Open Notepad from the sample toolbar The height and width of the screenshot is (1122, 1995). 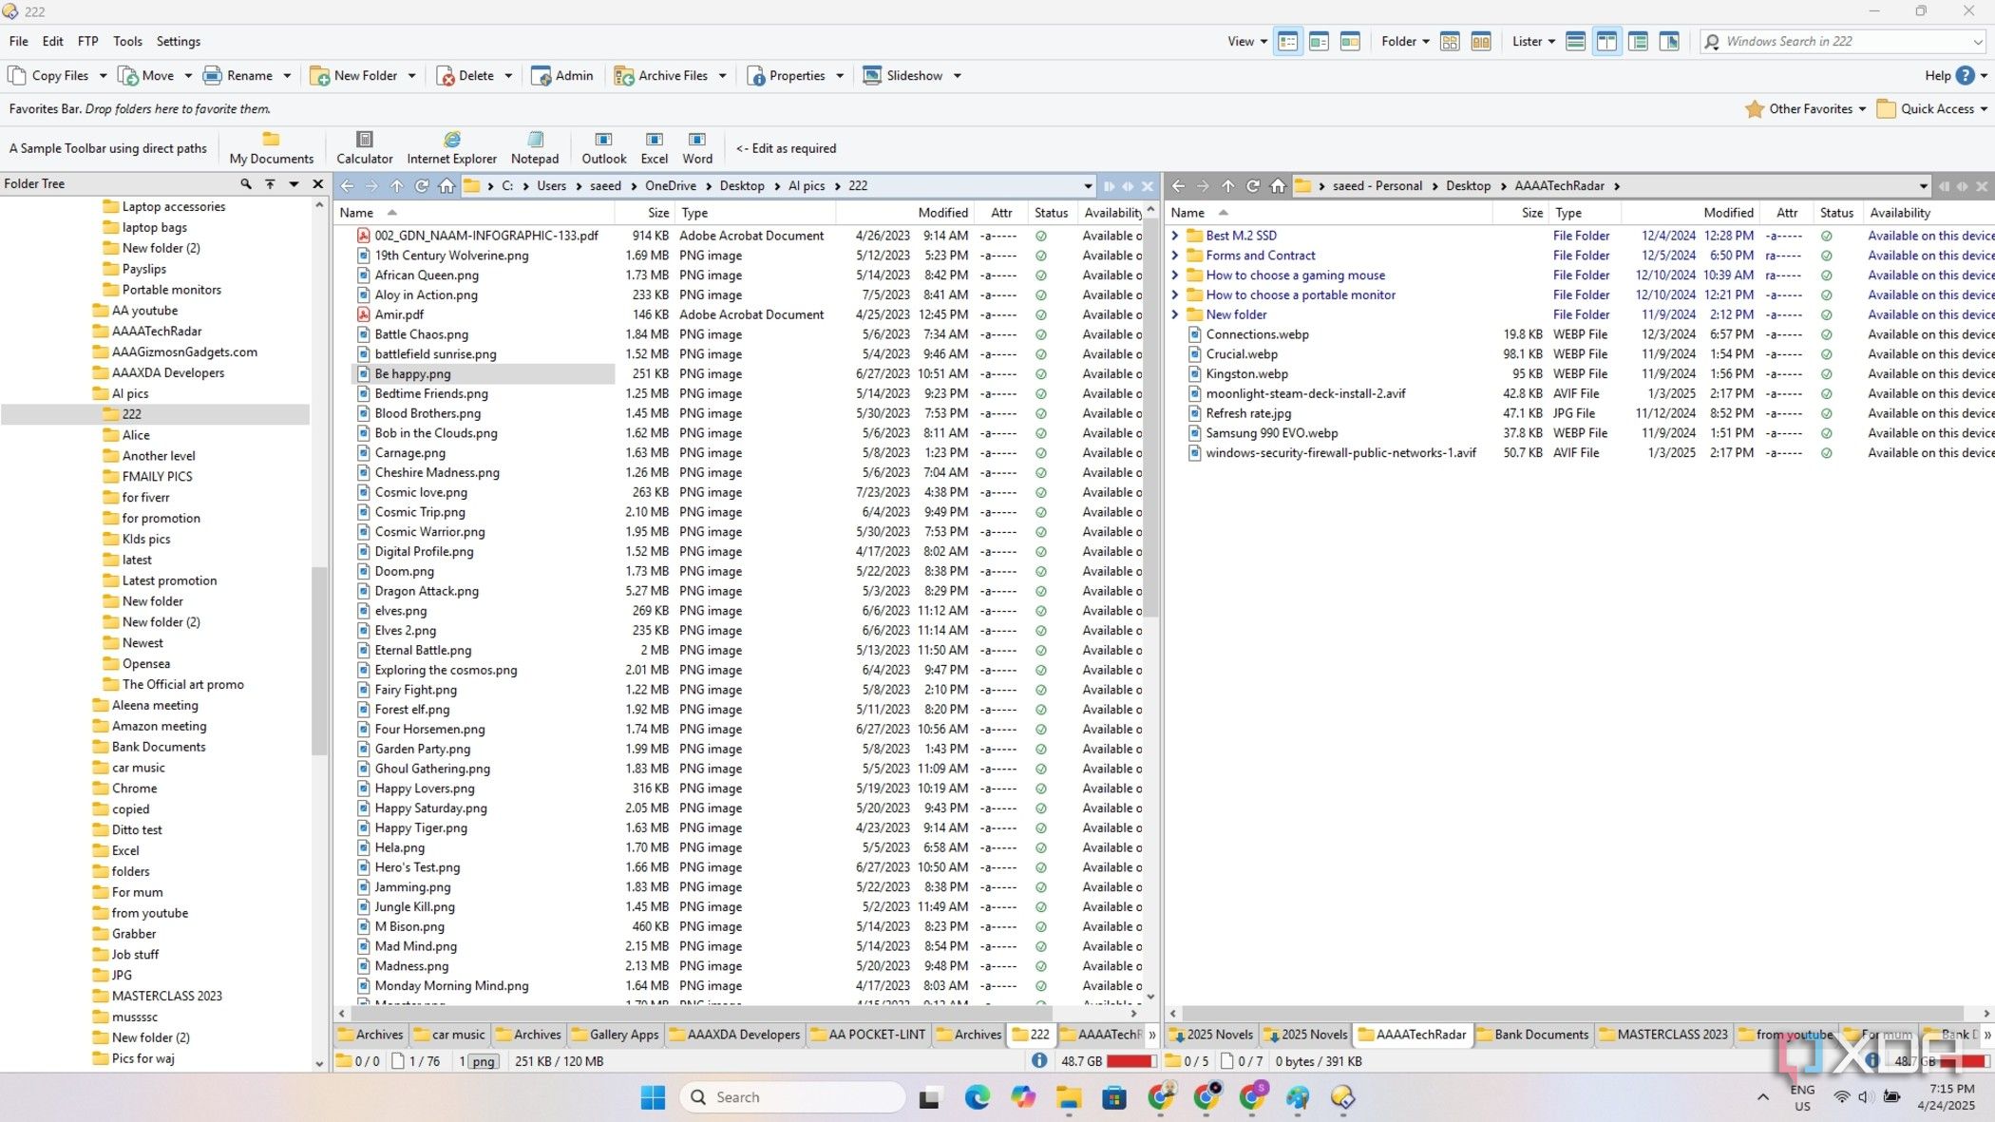[535, 148]
